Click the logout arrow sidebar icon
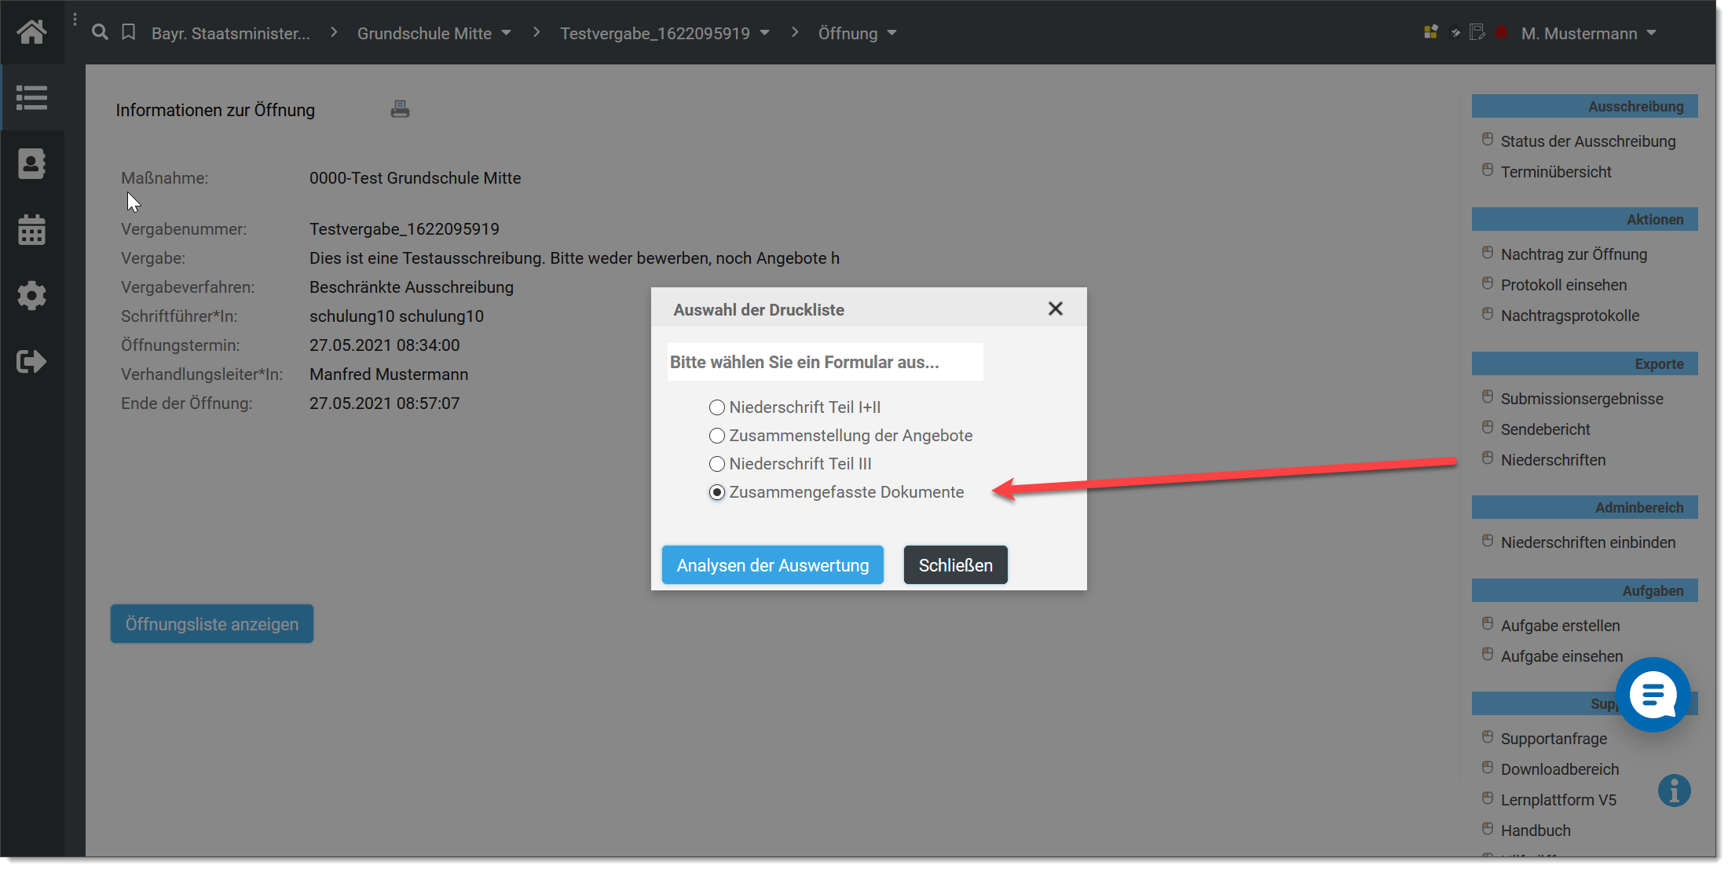 [32, 362]
